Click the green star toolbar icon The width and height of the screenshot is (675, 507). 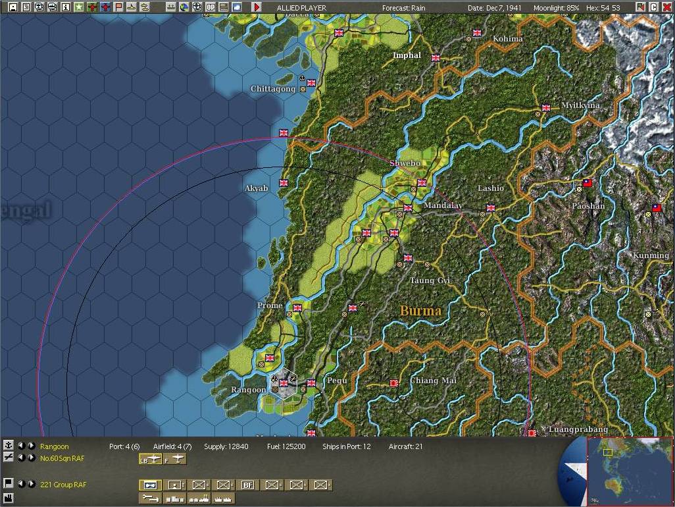(x=79, y=7)
